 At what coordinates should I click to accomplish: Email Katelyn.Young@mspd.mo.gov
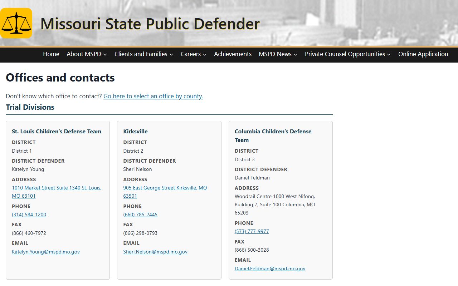click(x=46, y=252)
